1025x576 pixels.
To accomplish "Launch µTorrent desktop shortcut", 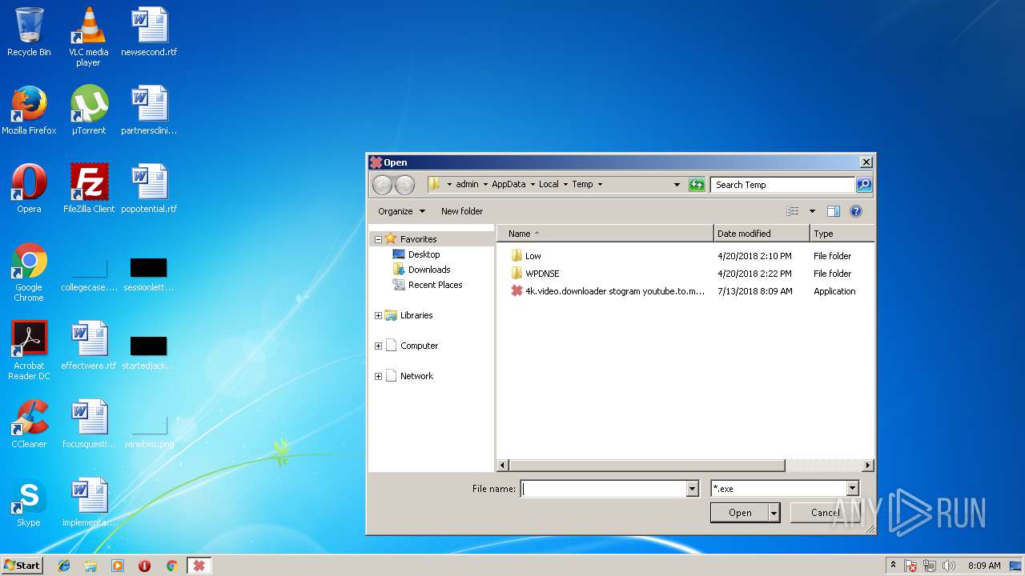I will [88, 110].
